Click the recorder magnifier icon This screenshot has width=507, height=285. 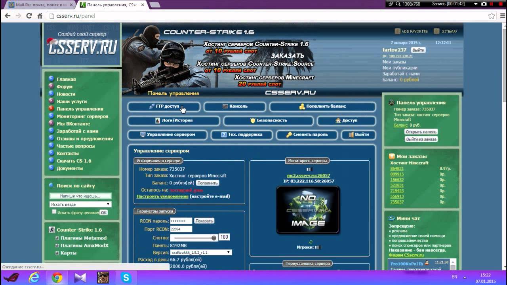click(x=397, y=4)
